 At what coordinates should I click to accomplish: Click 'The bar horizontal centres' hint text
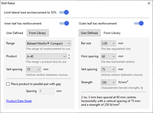[118, 62]
